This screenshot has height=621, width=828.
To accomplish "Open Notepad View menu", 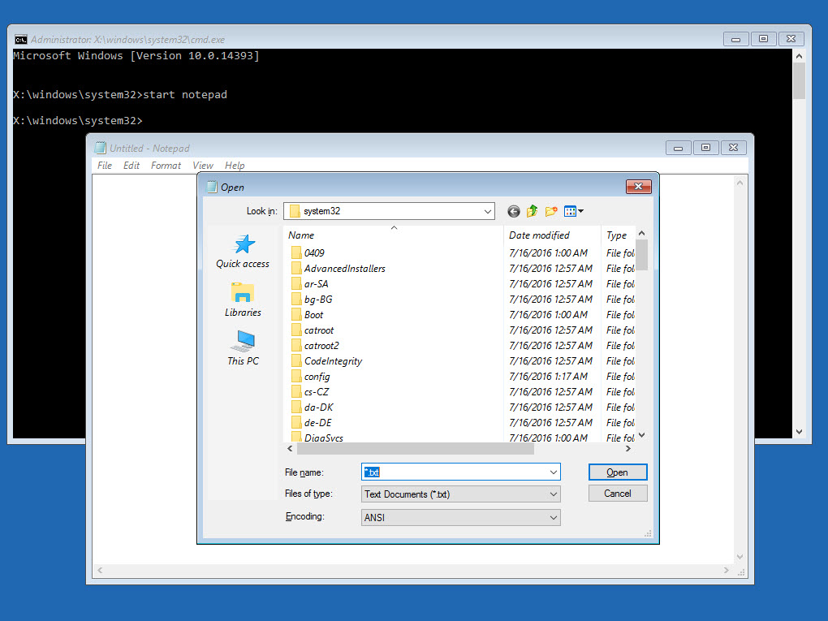I will click(x=203, y=166).
